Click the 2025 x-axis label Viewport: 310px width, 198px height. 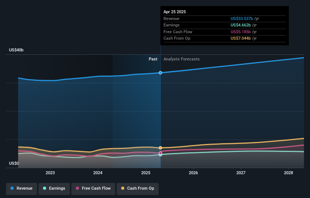click(146, 173)
